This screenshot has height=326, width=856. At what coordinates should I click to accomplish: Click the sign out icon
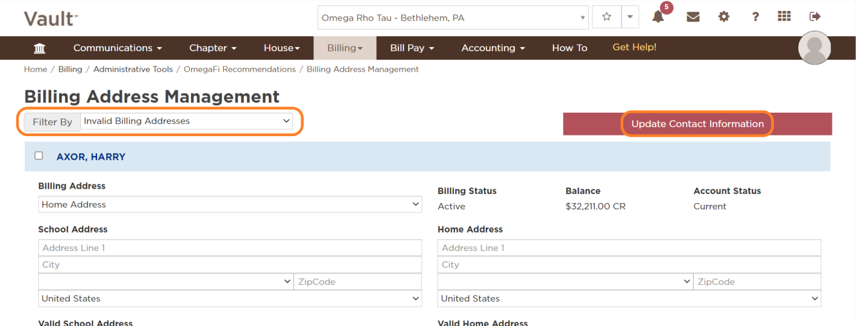[x=815, y=17]
